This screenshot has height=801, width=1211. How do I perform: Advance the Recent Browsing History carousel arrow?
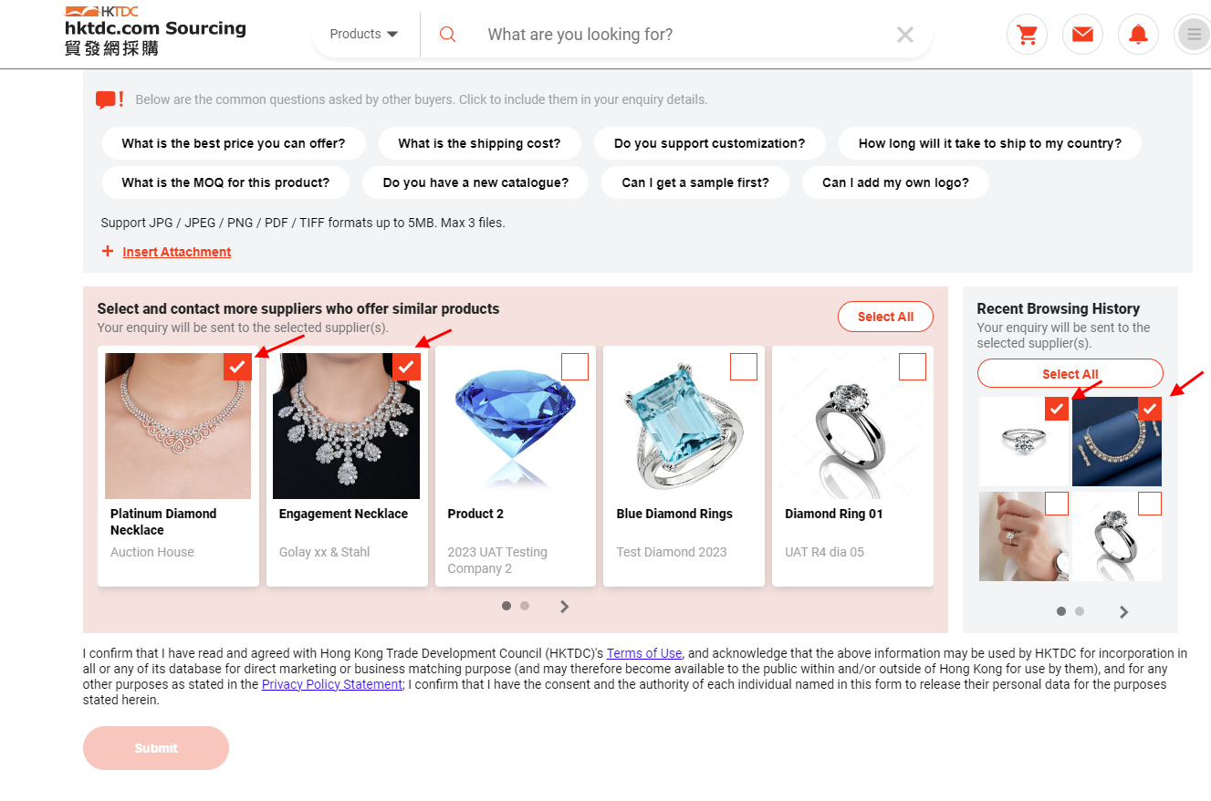click(x=1124, y=612)
